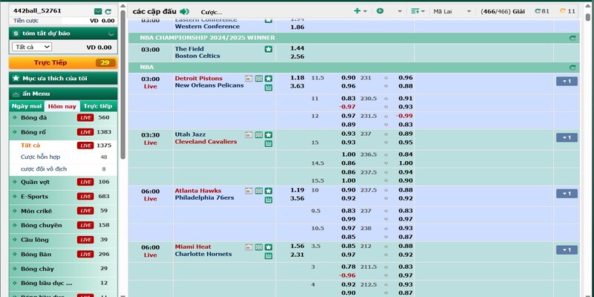This screenshot has height=297, width=594.
Task: Open statistics icon for Utah Jazz match
Action: coord(249,134)
